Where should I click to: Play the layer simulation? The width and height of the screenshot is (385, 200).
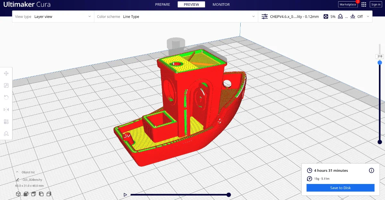pos(125,195)
